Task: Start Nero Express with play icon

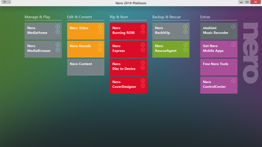Action: 143,50
